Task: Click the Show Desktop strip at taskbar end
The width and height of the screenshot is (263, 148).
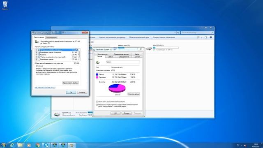Action: 262,145
